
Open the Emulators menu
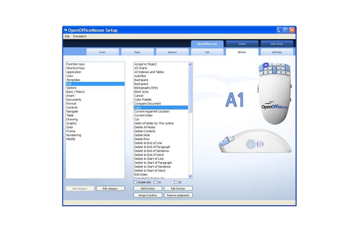(x=80, y=37)
